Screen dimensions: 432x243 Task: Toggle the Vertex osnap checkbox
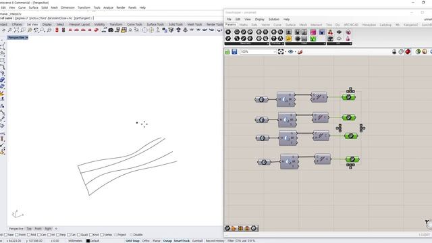(102, 235)
